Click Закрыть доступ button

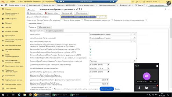[107, 89]
